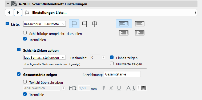Click the arrow at right end of page selector

(196, 13)
